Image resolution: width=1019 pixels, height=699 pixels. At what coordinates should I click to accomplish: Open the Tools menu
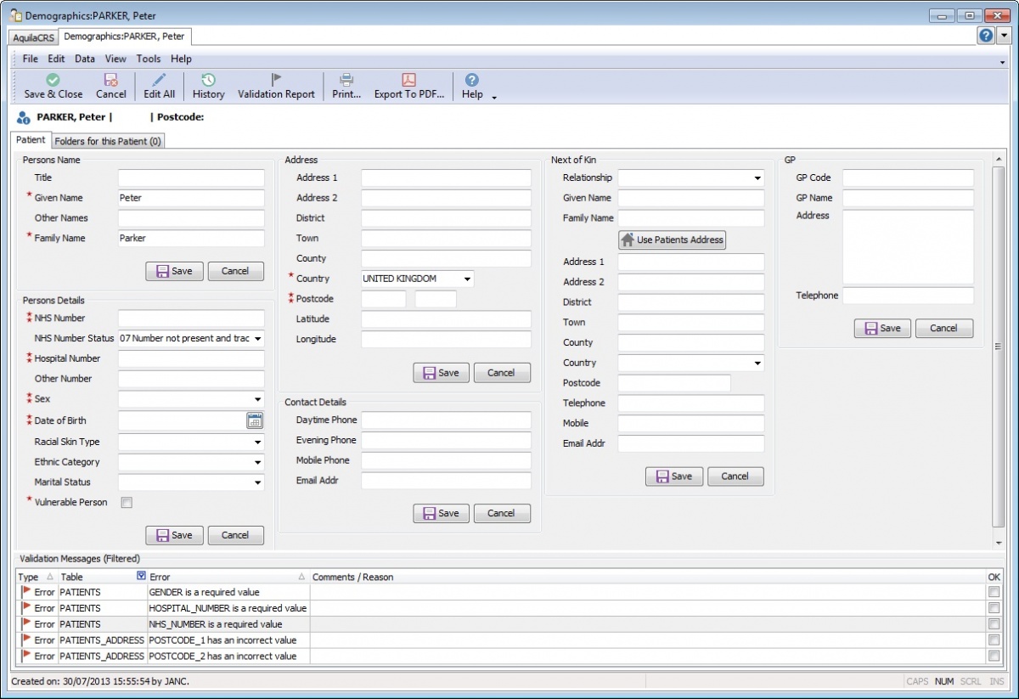(149, 59)
